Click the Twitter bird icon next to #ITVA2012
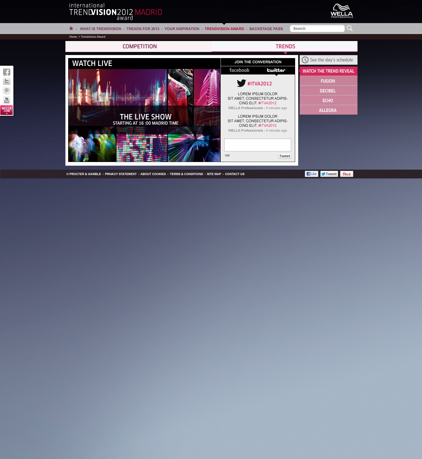The image size is (422, 459). pyautogui.click(x=241, y=83)
